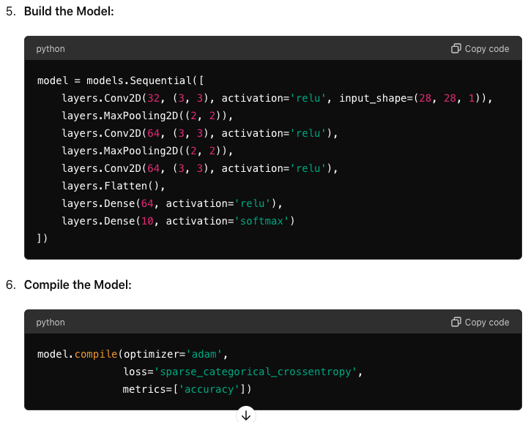Click the 'sparse_categorical_crossentropy' loss string
Screen dimensions: 528x422
pos(256,372)
